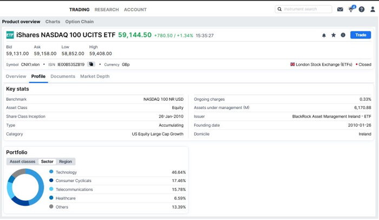This screenshot has width=379, height=220.
Task: Click the Technology legend color dot
Action: 51,172
